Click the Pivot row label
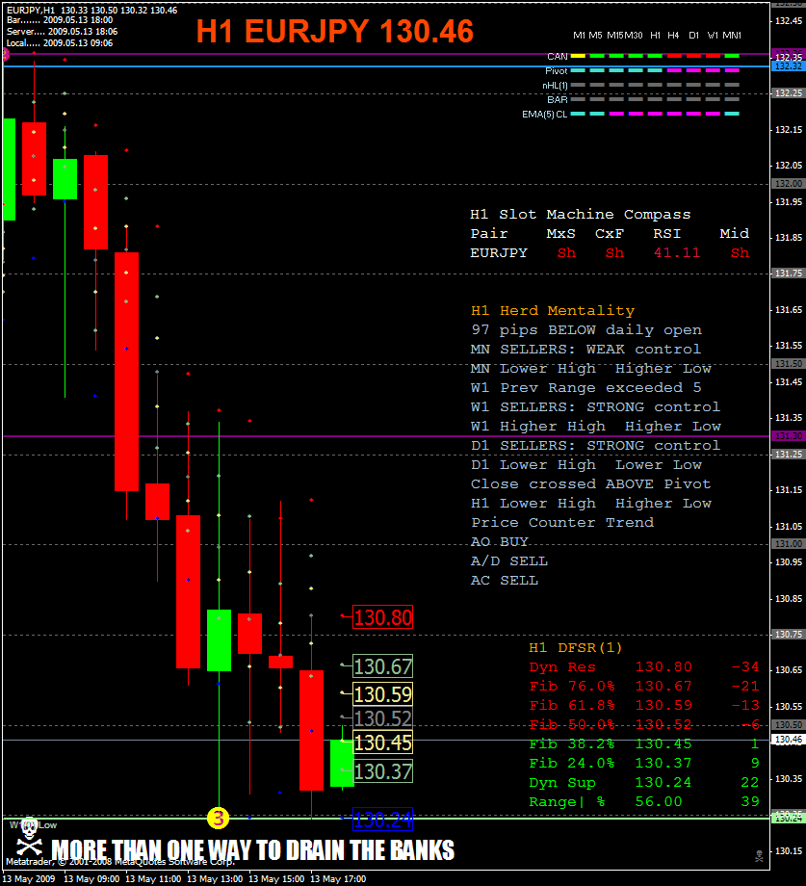The height and width of the screenshot is (886, 806). [x=557, y=70]
